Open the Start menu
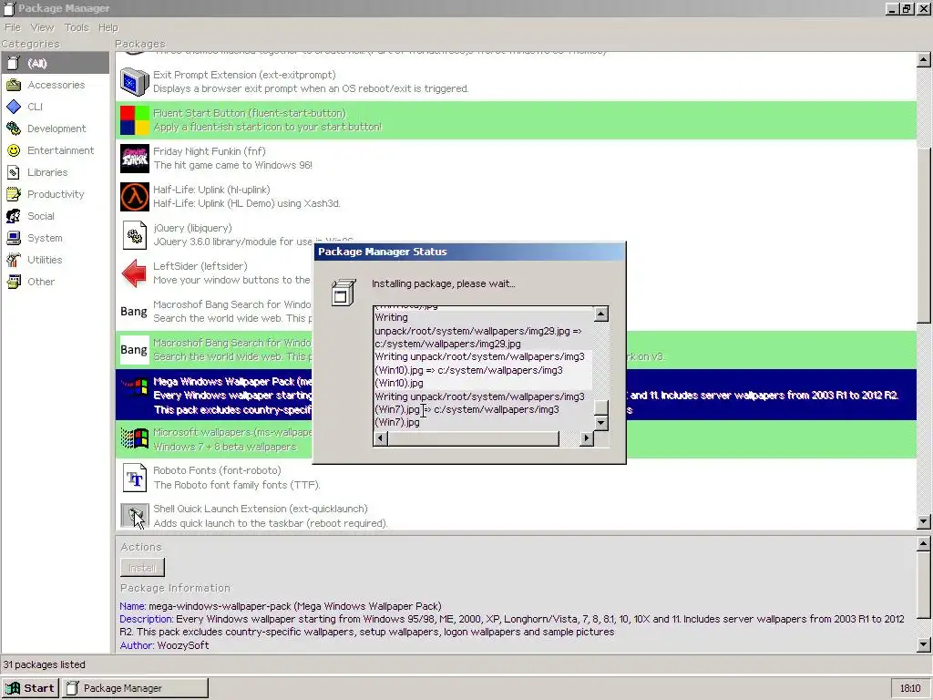This screenshot has height=700, width=933. 30,688
